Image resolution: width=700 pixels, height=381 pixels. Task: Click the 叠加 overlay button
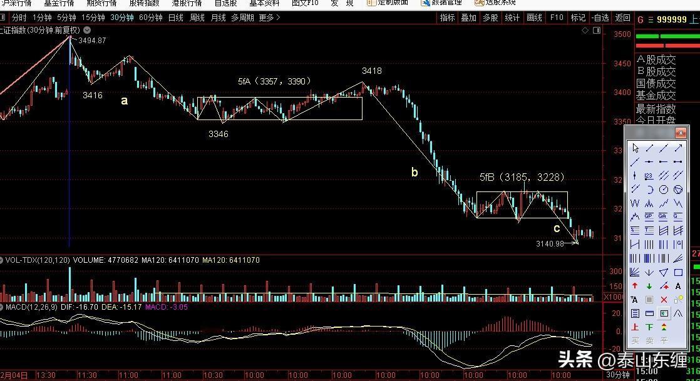coord(469,18)
